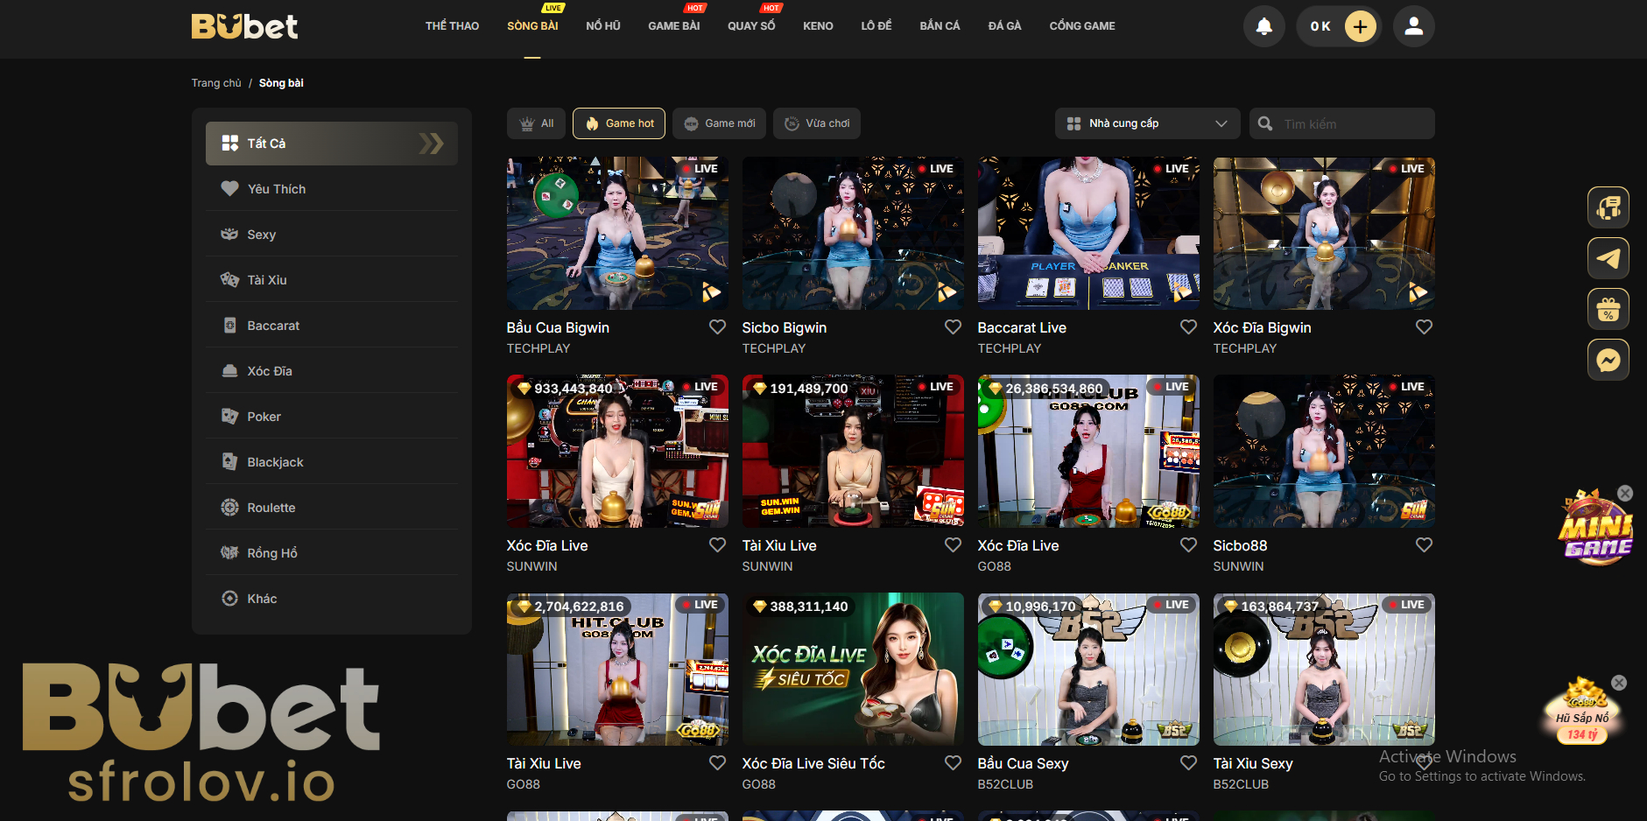Expand the Tất Cả category arrows
The width and height of the screenshot is (1647, 821).
431,143
